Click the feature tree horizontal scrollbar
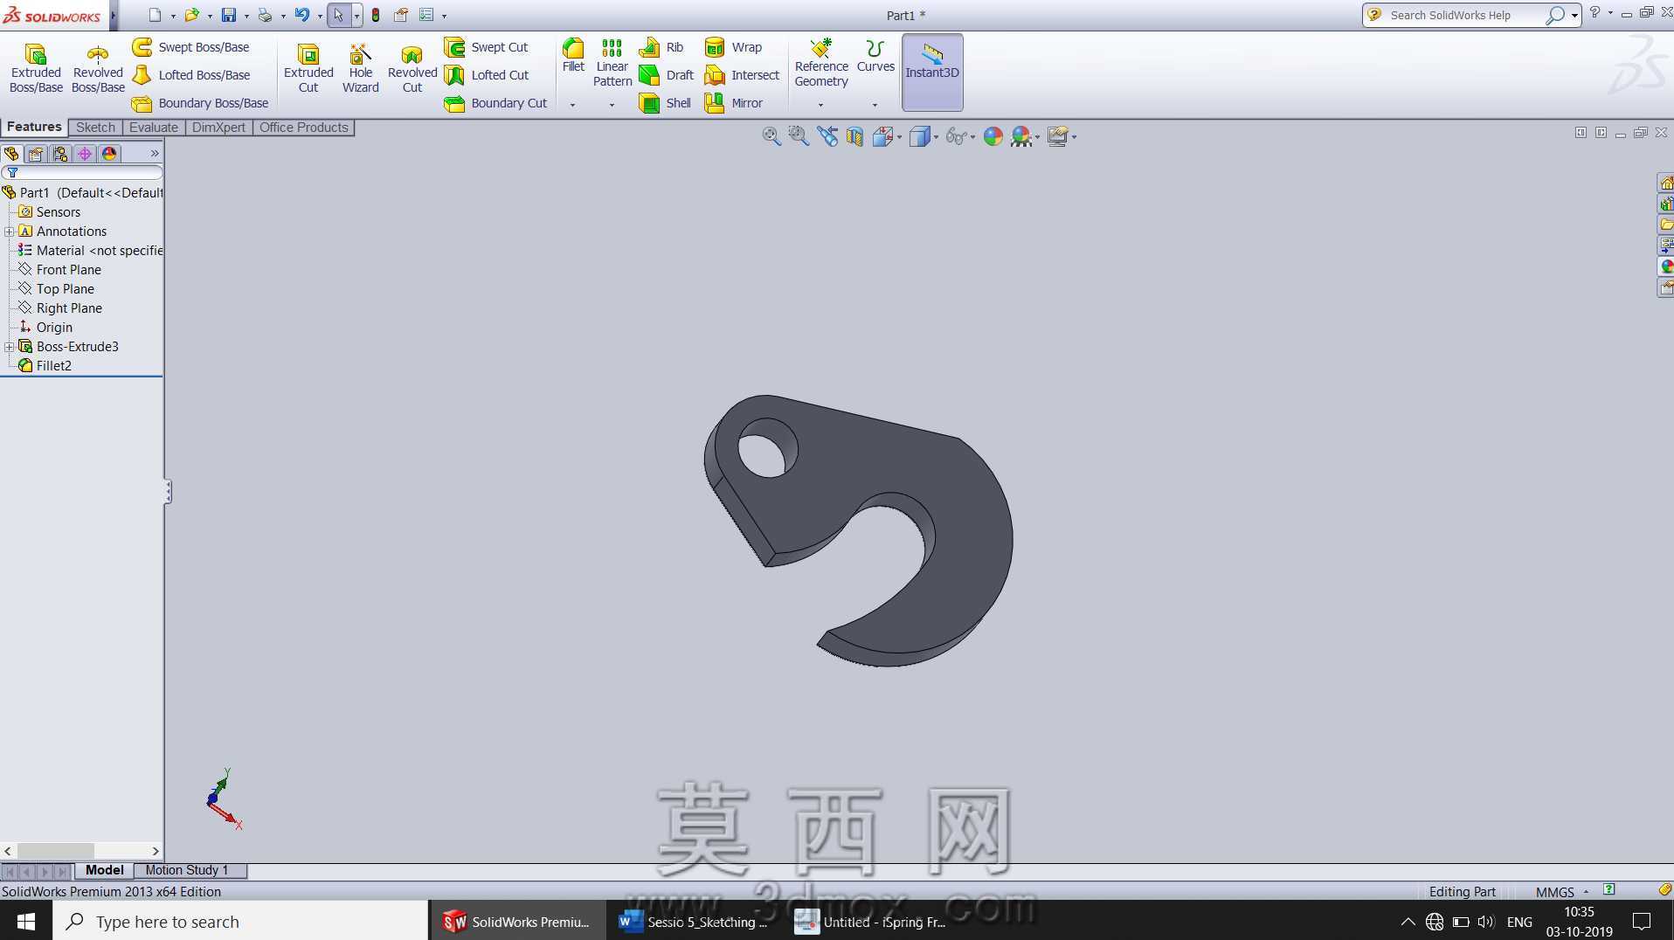 pos(81,851)
